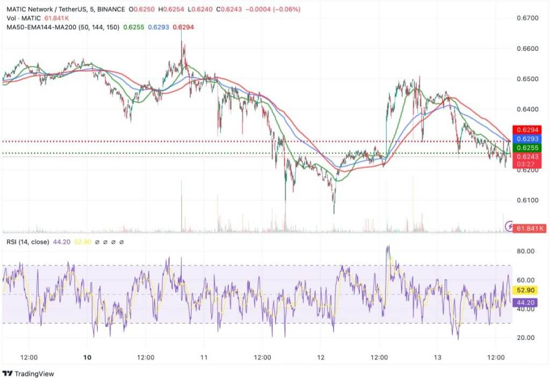Click the 0.6243 current price tag
Screen dimensions: 550x378
point(527,157)
